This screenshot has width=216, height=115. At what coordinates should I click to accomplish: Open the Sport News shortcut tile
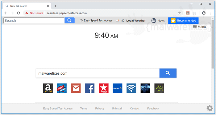click(x=62, y=88)
